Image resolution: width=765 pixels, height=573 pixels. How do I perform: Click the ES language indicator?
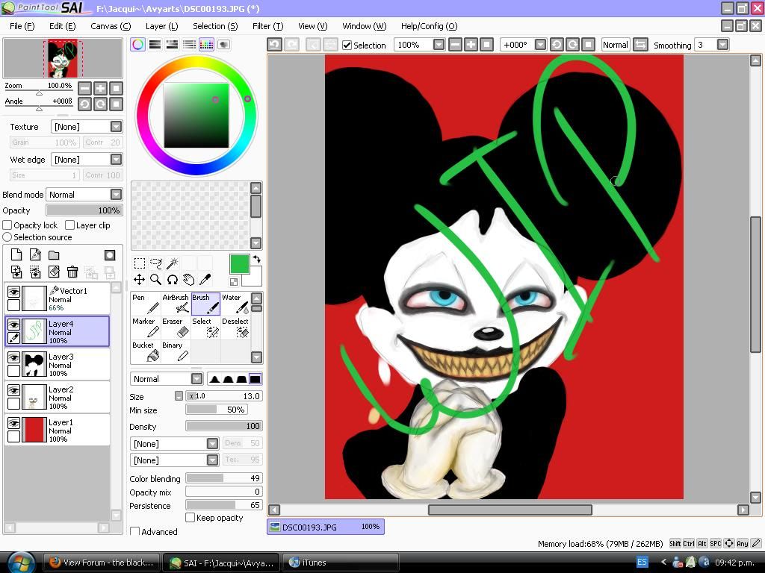tap(642, 563)
